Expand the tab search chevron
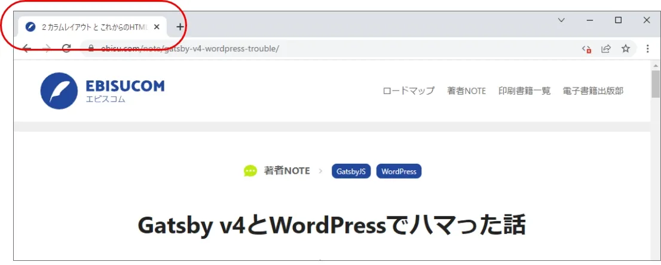 tap(561, 20)
